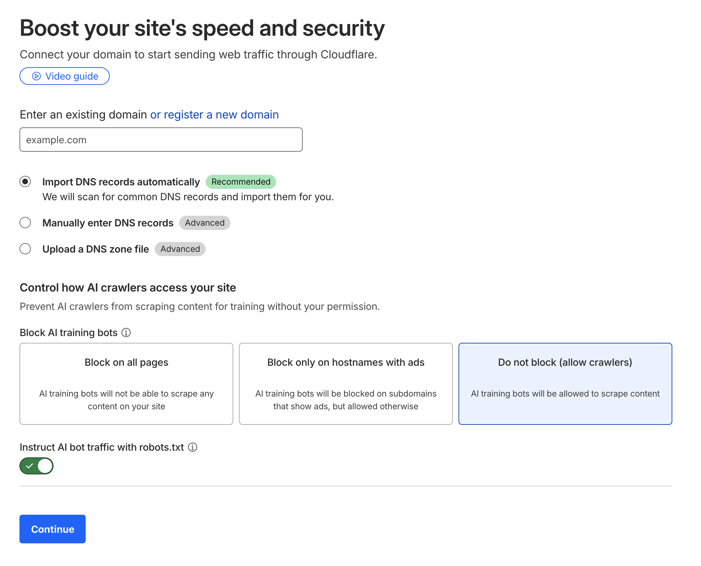
Task: Click the Recommended badge
Action: click(x=241, y=182)
